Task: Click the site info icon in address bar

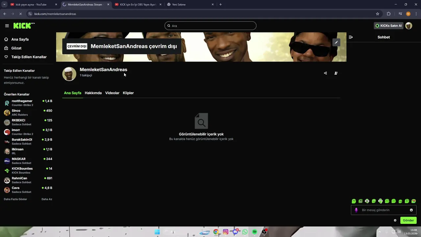Action: pyautogui.click(x=30, y=14)
